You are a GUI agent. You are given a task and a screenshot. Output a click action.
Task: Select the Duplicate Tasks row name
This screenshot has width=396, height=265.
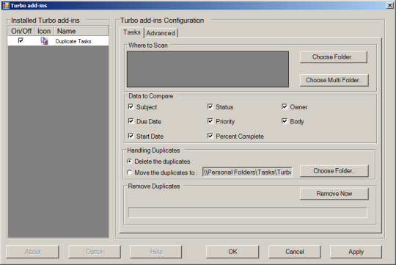pos(73,41)
